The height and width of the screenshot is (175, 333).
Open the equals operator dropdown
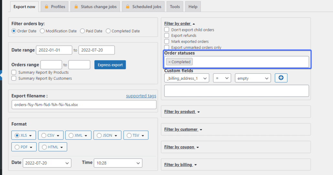[222, 78]
